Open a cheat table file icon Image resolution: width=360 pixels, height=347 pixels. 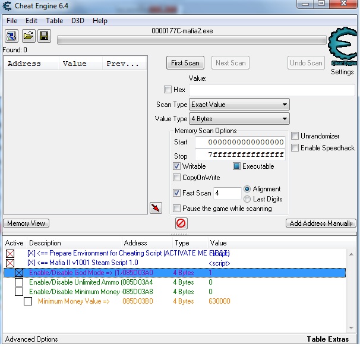pos(29,36)
